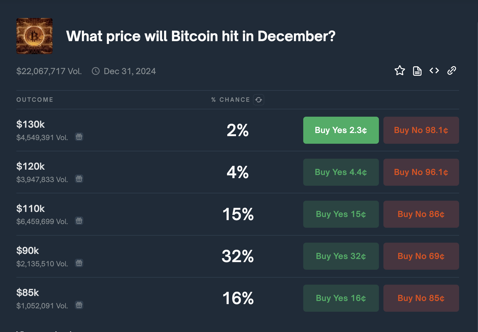The width and height of the screenshot is (478, 332).
Task: Click the gift icon in $90k row
Action: (x=79, y=263)
